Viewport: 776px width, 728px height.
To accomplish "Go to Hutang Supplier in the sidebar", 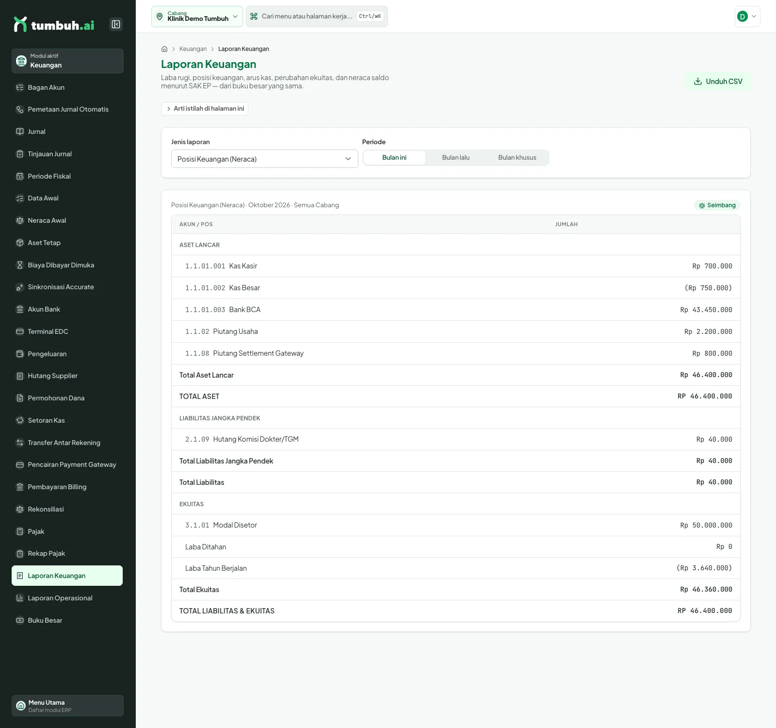I will click(67, 376).
